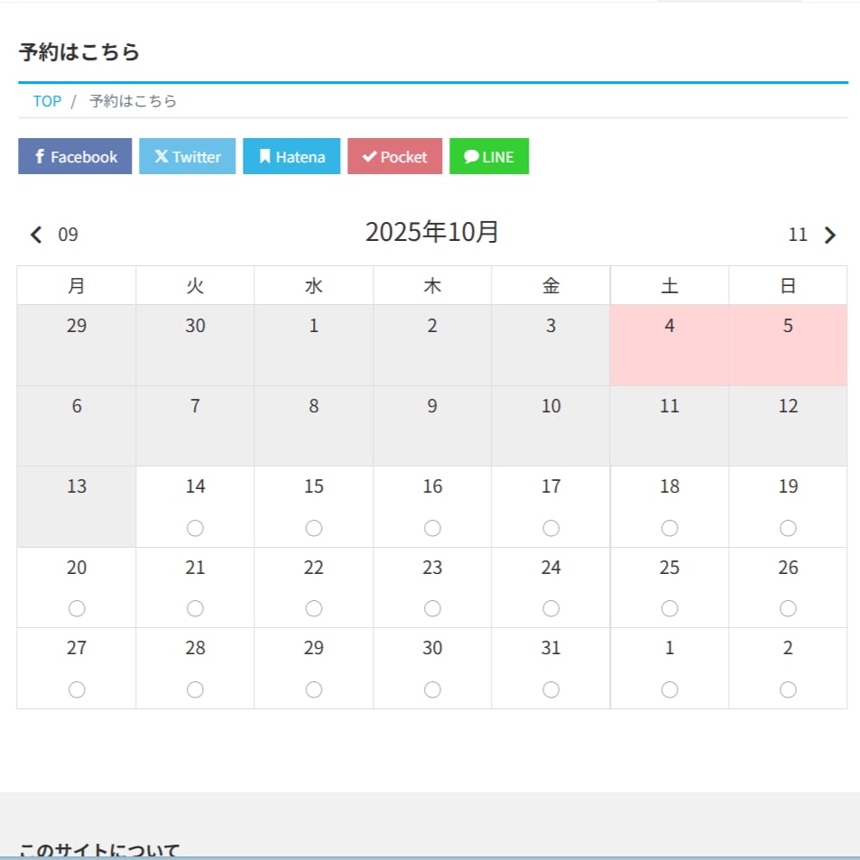Bookmark with the Hatena button

291,156
